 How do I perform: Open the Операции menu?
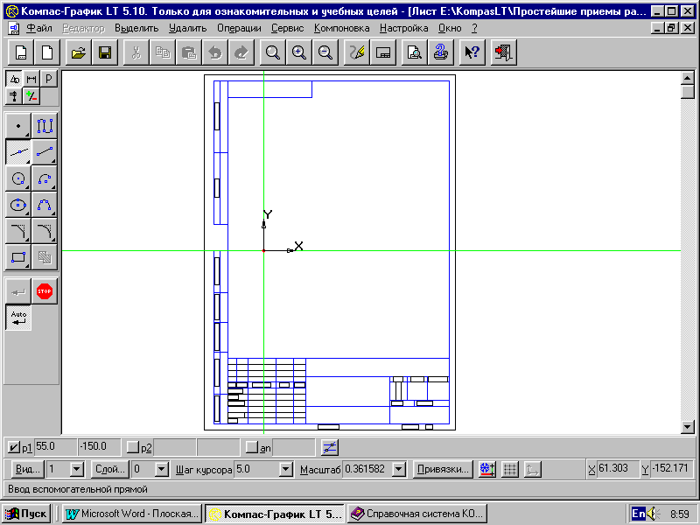[x=239, y=29]
